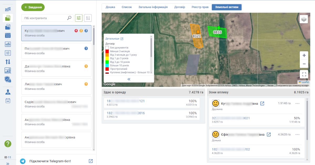Open the green help question mark
The height and width of the screenshot is (165, 315).
pos(8,144)
